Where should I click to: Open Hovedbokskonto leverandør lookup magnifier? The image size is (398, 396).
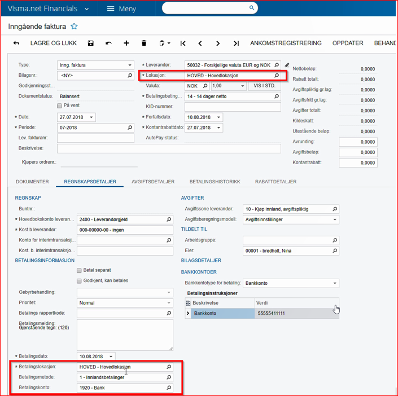point(169,219)
